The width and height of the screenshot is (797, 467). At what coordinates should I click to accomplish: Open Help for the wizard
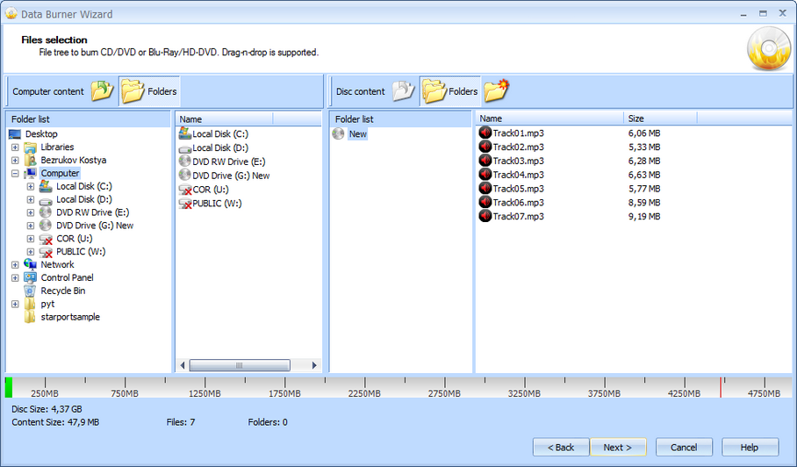(x=750, y=447)
